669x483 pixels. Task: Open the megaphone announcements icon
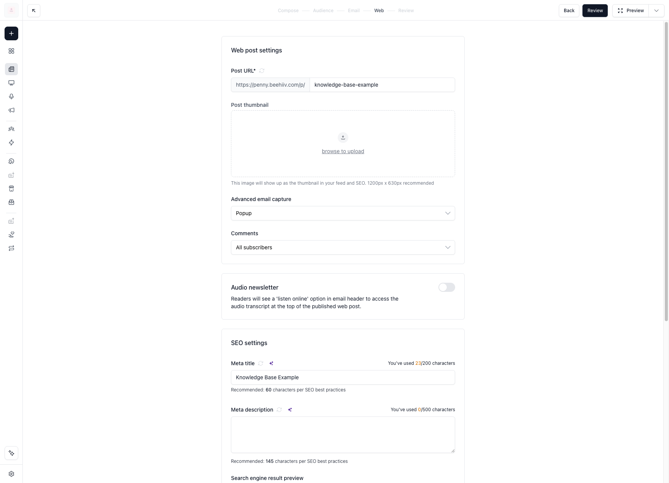coord(11,110)
